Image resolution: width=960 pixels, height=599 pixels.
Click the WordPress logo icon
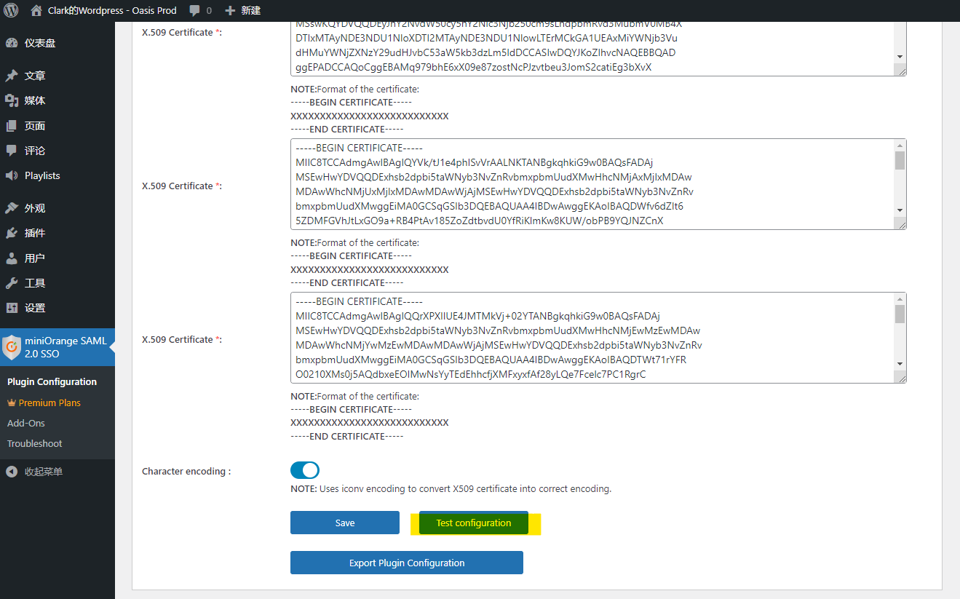point(11,11)
